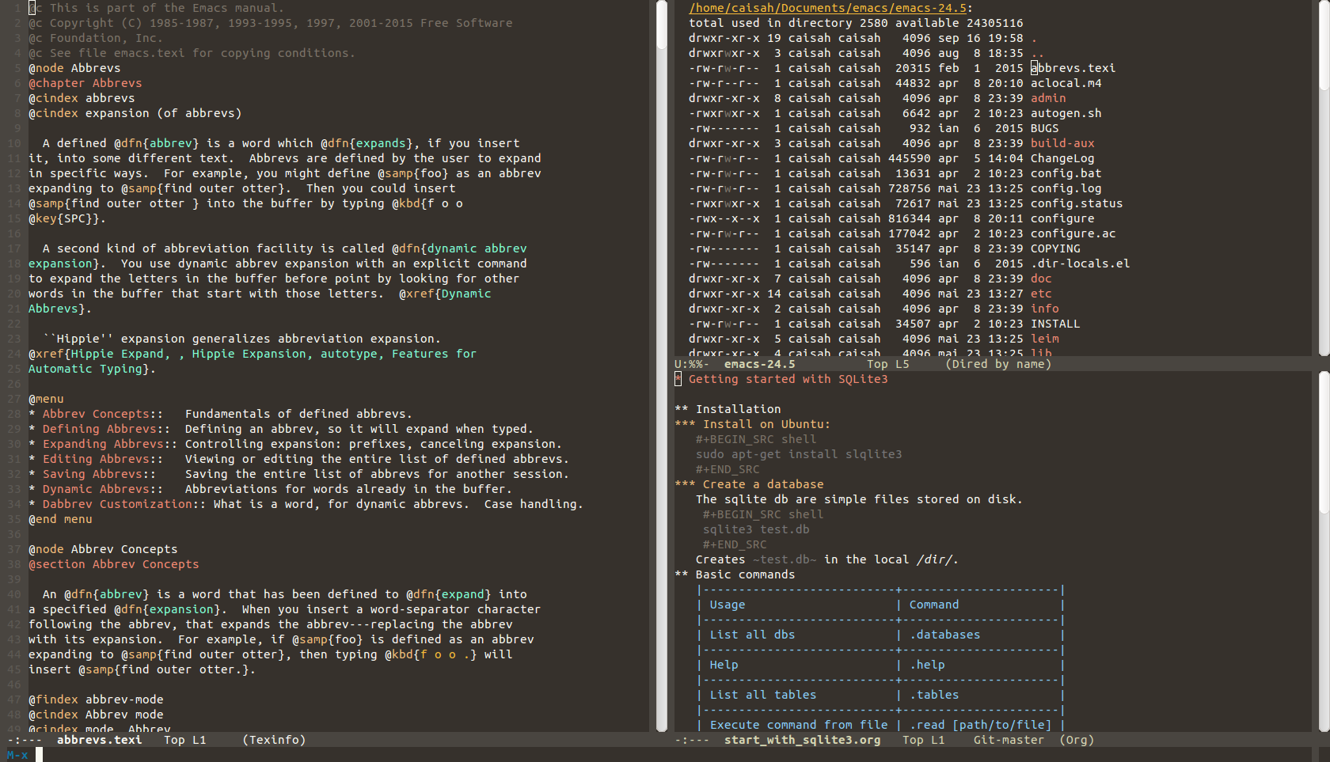Expand the Basic commands org heading

pyautogui.click(x=744, y=574)
